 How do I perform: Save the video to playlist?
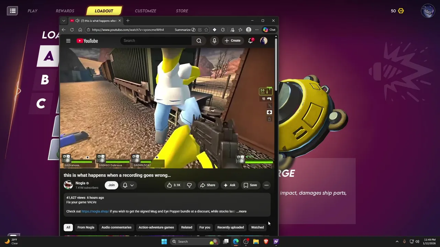250,185
